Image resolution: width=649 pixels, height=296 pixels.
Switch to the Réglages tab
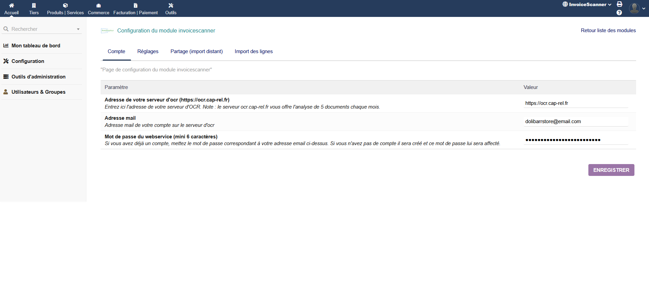148,51
